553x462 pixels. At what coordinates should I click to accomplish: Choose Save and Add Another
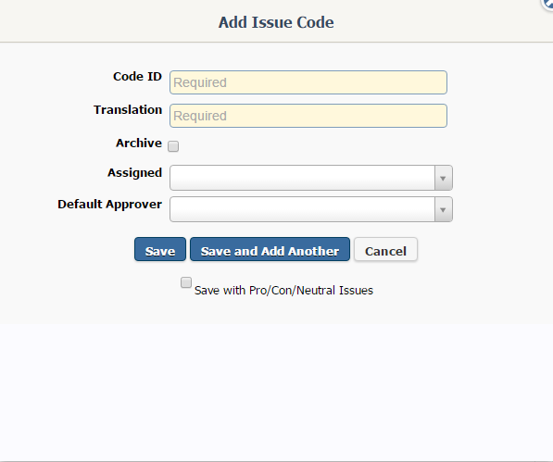pos(270,249)
